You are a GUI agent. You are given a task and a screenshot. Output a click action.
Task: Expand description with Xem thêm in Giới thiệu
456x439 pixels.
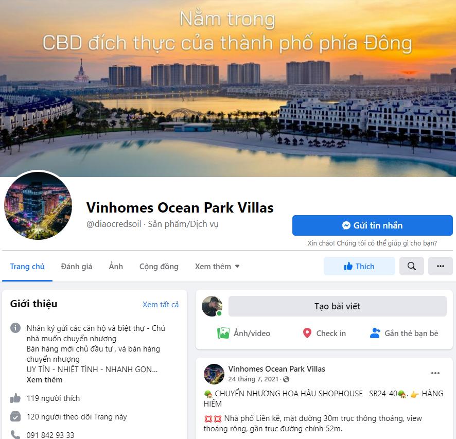click(x=44, y=380)
